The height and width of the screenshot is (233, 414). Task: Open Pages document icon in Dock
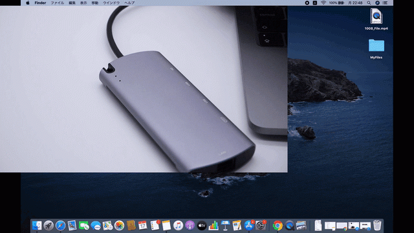click(x=237, y=226)
